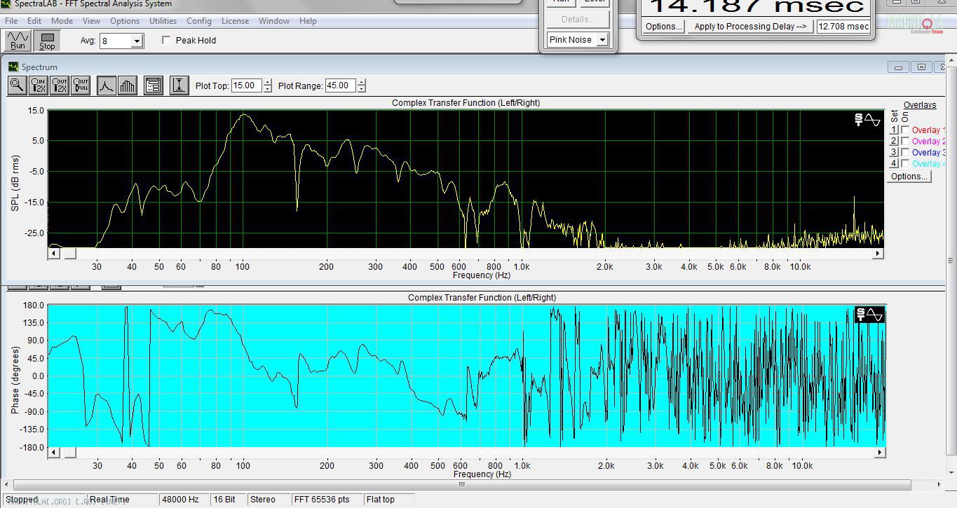This screenshot has width=957, height=508.
Task: Decrease Plot Range with down arrow
Action: click(361, 89)
